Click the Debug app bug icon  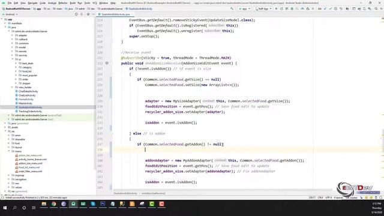[292, 8]
